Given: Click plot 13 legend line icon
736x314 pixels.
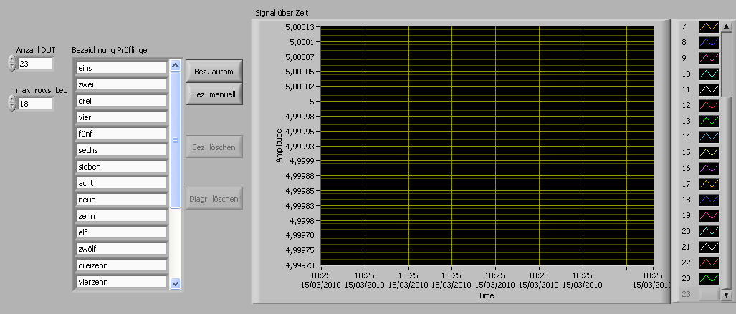Looking at the screenshot, I should point(708,121).
